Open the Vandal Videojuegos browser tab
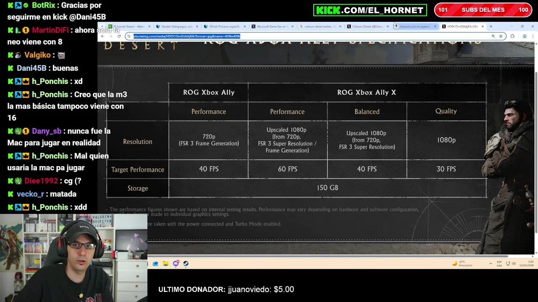The width and height of the screenshot is (538, 302). click(177, 26)
